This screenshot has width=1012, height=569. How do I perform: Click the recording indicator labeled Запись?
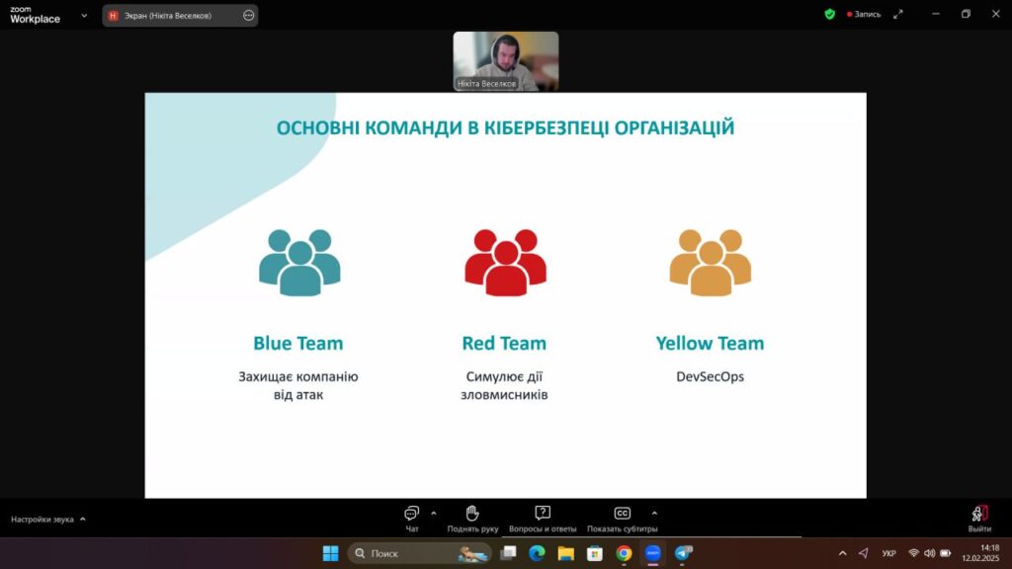[x=864, y=14]
